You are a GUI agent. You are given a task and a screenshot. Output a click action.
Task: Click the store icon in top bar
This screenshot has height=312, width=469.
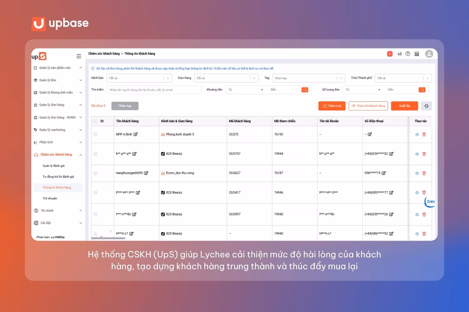pos(417,54)
